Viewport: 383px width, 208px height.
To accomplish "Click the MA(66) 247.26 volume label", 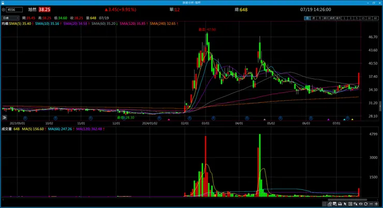I will (x=61, y=129).
